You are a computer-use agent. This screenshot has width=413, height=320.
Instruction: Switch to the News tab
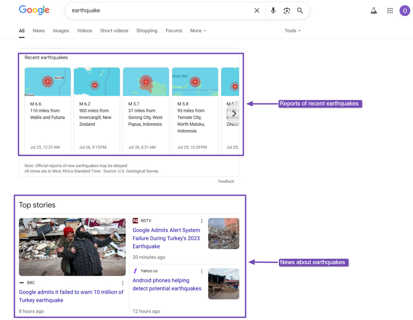(x=39, y=31)
